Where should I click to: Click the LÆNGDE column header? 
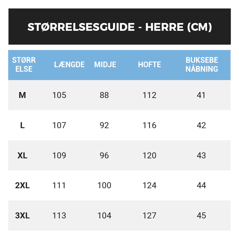click(x=69, y=65)
